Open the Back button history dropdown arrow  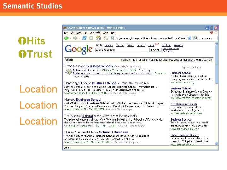pos(71,38)
